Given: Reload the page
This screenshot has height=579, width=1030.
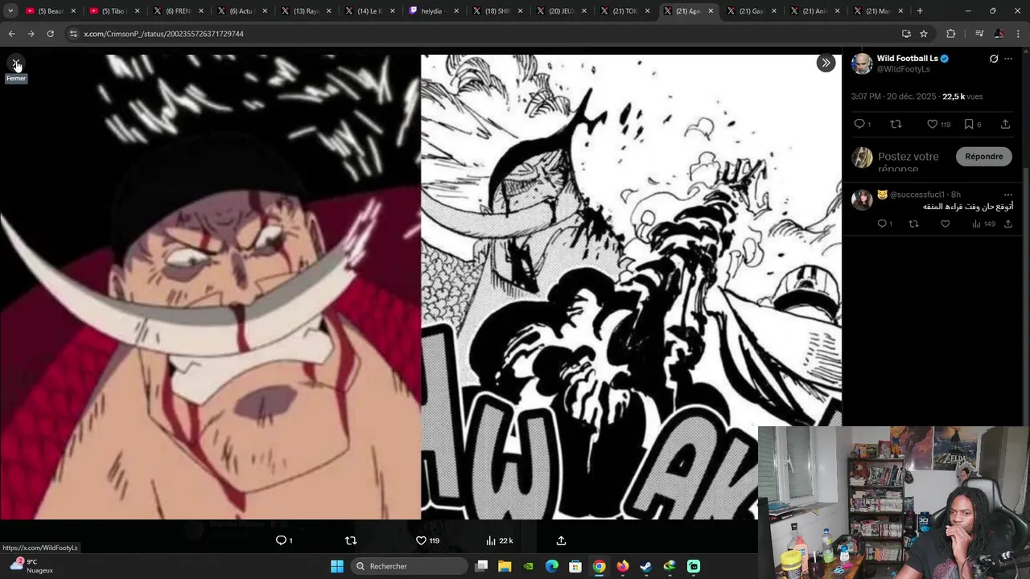Looking at the screenshot, I should 50,34.
